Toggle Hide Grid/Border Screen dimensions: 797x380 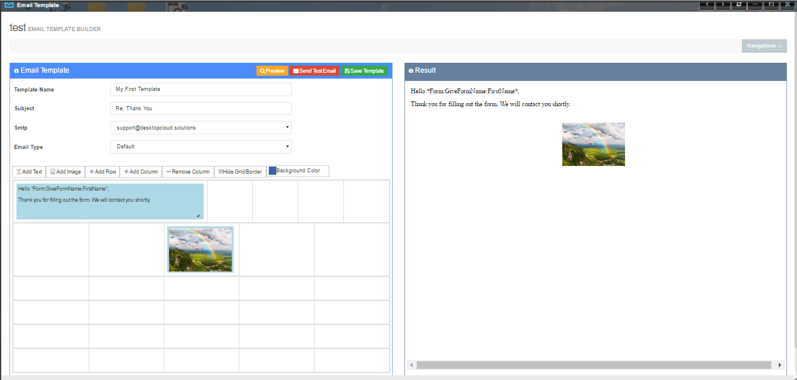coord(240,171)
